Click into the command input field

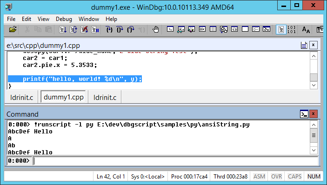click(x=175, y=161)
